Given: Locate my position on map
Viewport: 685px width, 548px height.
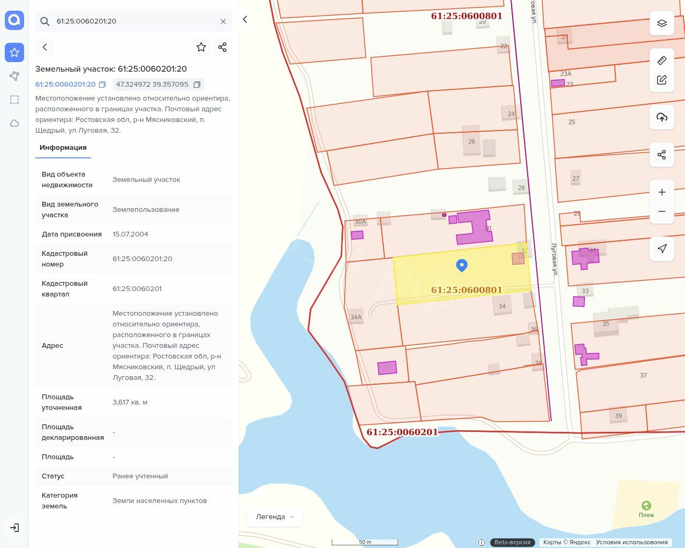Looking at the screenshot, I should [661, 248].
